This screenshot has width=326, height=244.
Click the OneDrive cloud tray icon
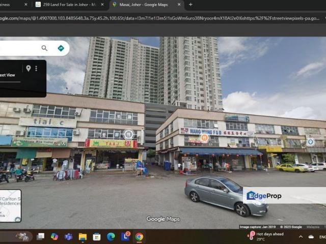[311, 236]
